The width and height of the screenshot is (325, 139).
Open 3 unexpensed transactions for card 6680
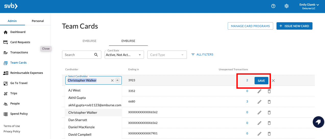[x=247, y=101]
